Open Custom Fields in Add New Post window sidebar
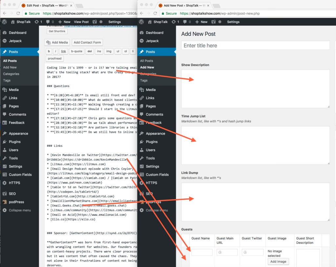The image size is (336, 267). click(x=157, y=175)
